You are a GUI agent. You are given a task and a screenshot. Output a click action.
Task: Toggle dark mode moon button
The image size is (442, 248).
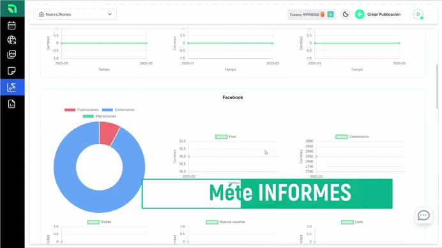pos(346,15)
